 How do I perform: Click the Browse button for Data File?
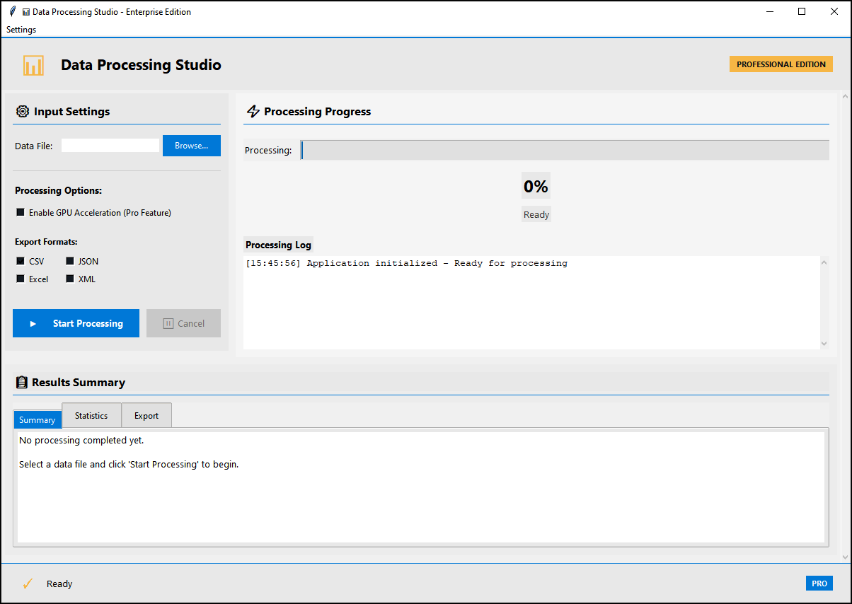pyautogui.click(x=191, y=145)
